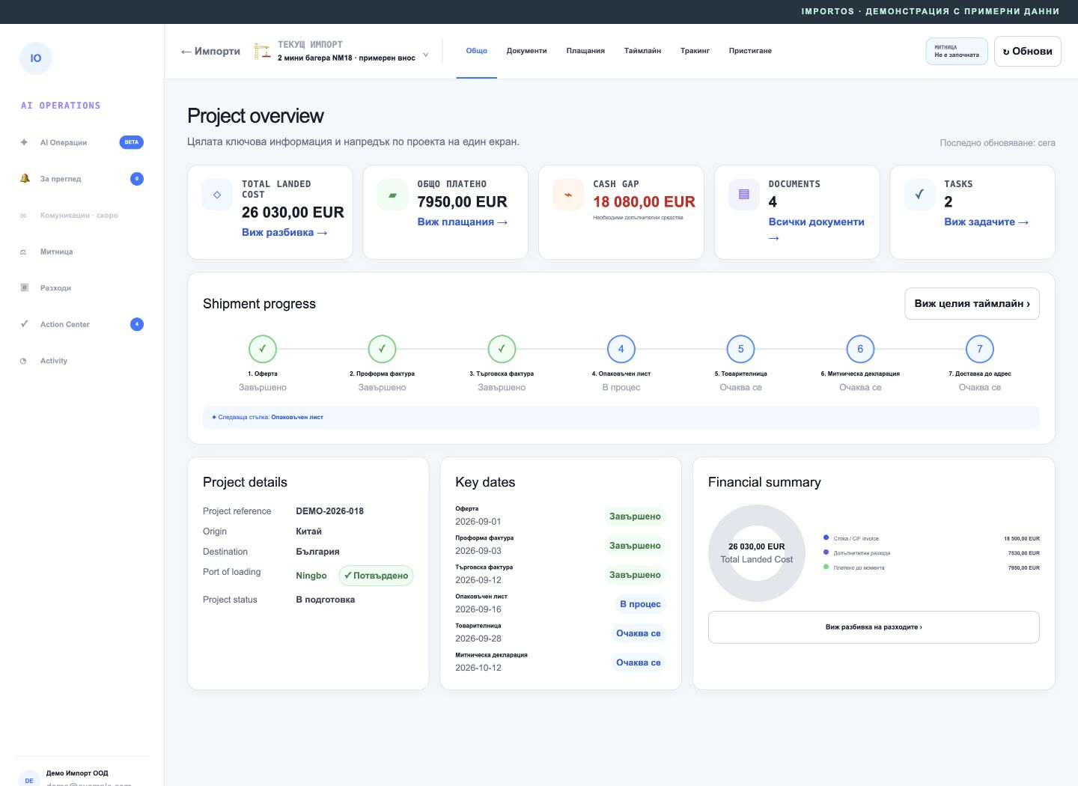
Task: Click the Tasks card checkmark icon
Action: click(x=919, y=195)
